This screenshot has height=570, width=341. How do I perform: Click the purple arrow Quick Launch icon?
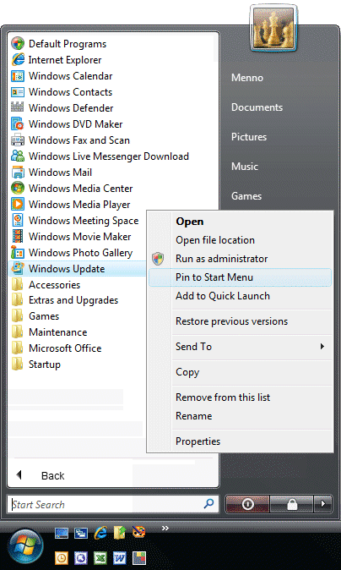coord(81,557)
